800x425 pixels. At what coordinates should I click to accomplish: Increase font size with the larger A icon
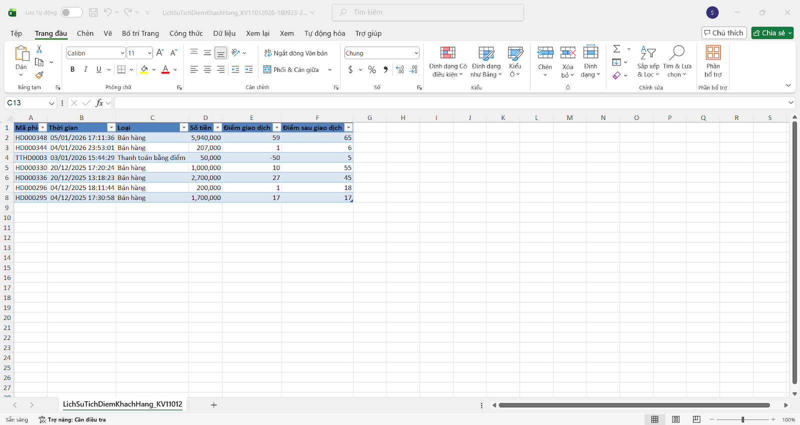point(160,52)
